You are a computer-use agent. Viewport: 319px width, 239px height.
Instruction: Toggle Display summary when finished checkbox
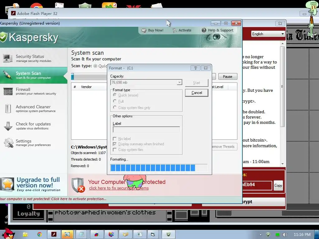pyautogui.click(x=115, y=144)
